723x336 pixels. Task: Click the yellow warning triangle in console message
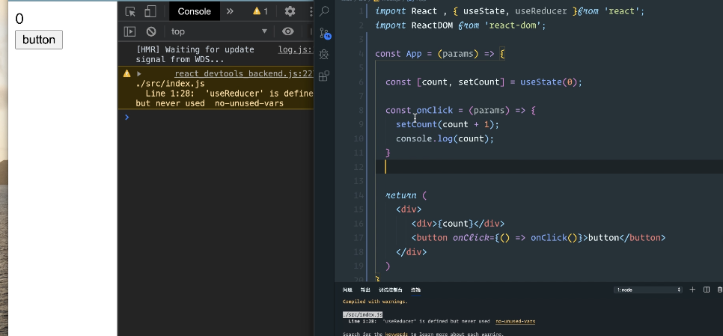click(126, 74)
